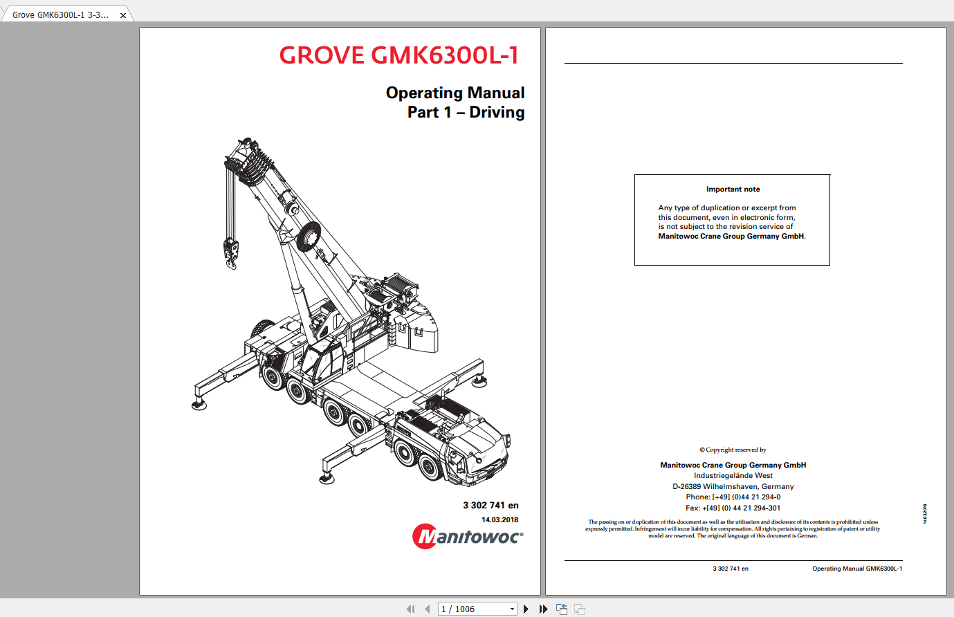Click the Previous View icon in status bar
This screenshot has width=954, height=617.
[561, 609]
